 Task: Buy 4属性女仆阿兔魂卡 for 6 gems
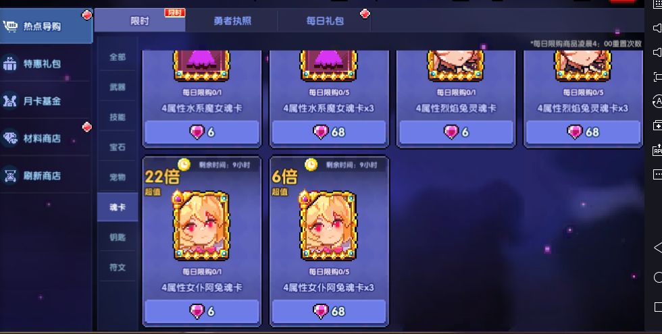pyautogui.click(x=202, y=311)
